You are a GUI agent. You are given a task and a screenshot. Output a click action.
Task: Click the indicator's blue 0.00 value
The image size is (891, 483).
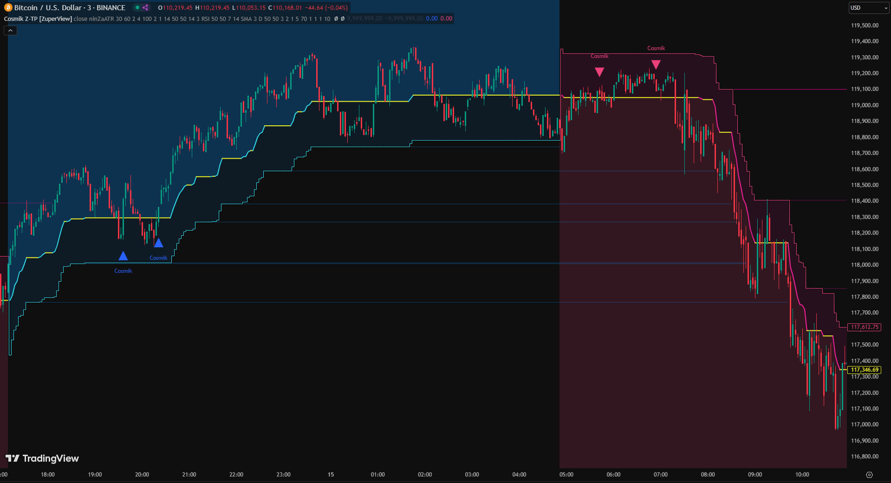click(431, 19)
